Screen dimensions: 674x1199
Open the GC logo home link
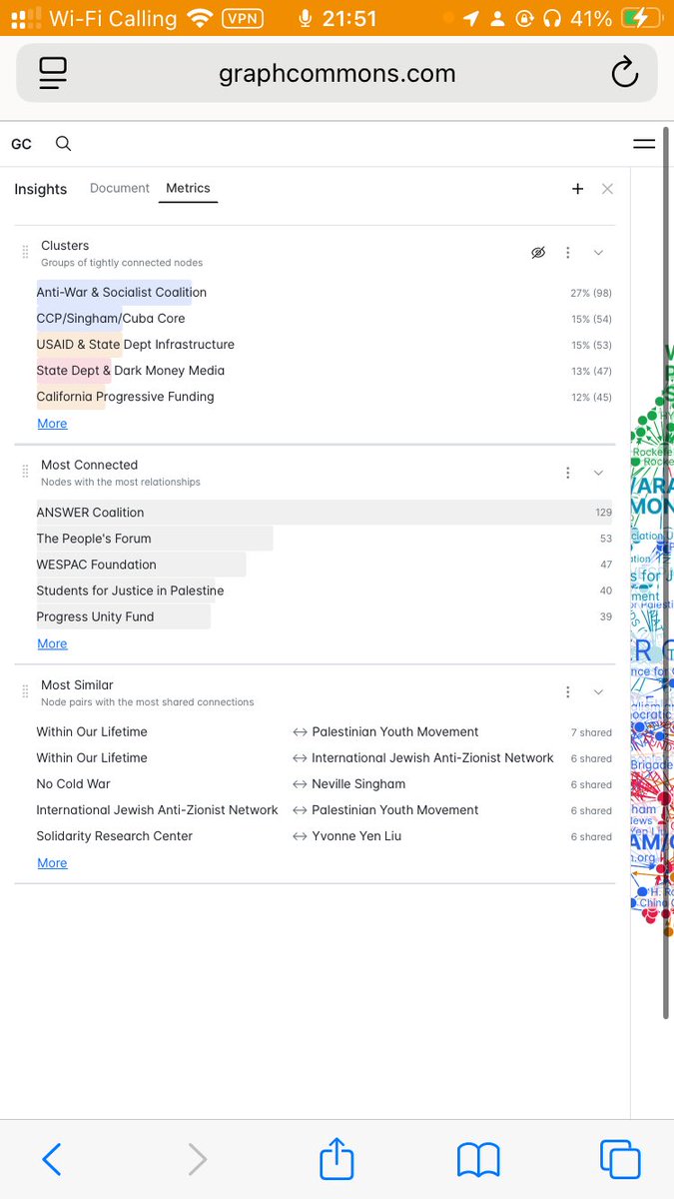(21, 144)
